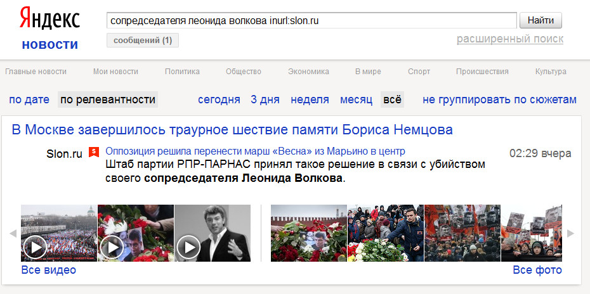
Task: Choose не группировать по сюжетам
Action: [x=499, y=99]
